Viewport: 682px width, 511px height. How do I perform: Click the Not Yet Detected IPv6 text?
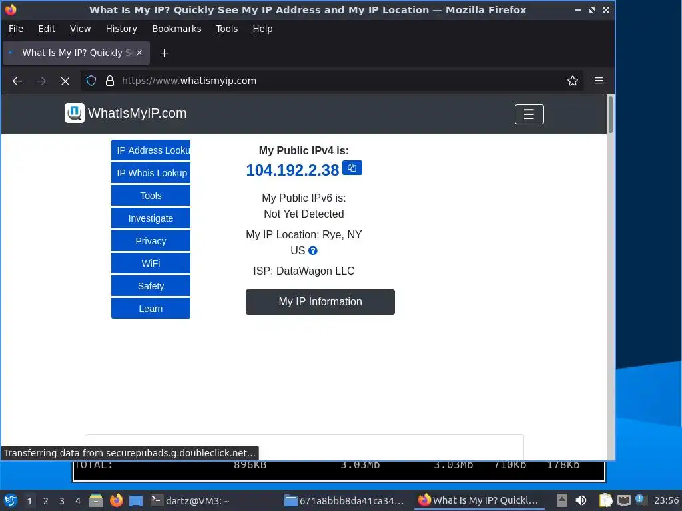tap(304, 214)
